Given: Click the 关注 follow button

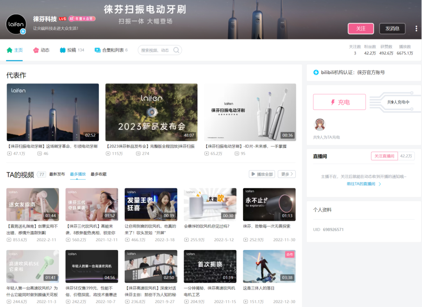Looking at the screenshot, I should tap(361, 29).
